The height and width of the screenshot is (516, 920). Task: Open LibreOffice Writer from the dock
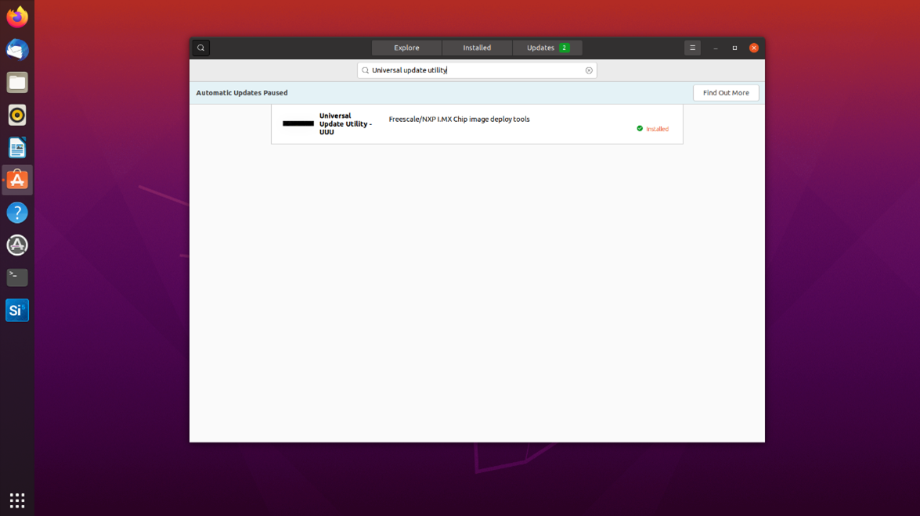(17, 148)
